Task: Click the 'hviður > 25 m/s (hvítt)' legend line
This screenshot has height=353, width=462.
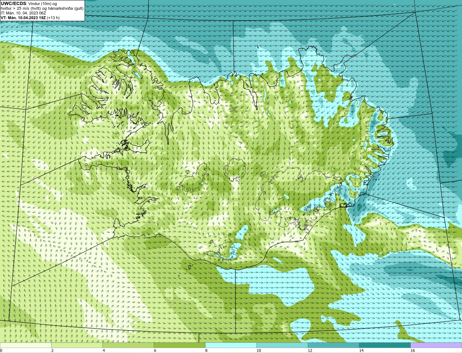Action: coord(22,8)
